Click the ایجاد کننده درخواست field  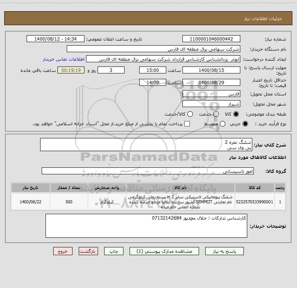tap(163, 59)
